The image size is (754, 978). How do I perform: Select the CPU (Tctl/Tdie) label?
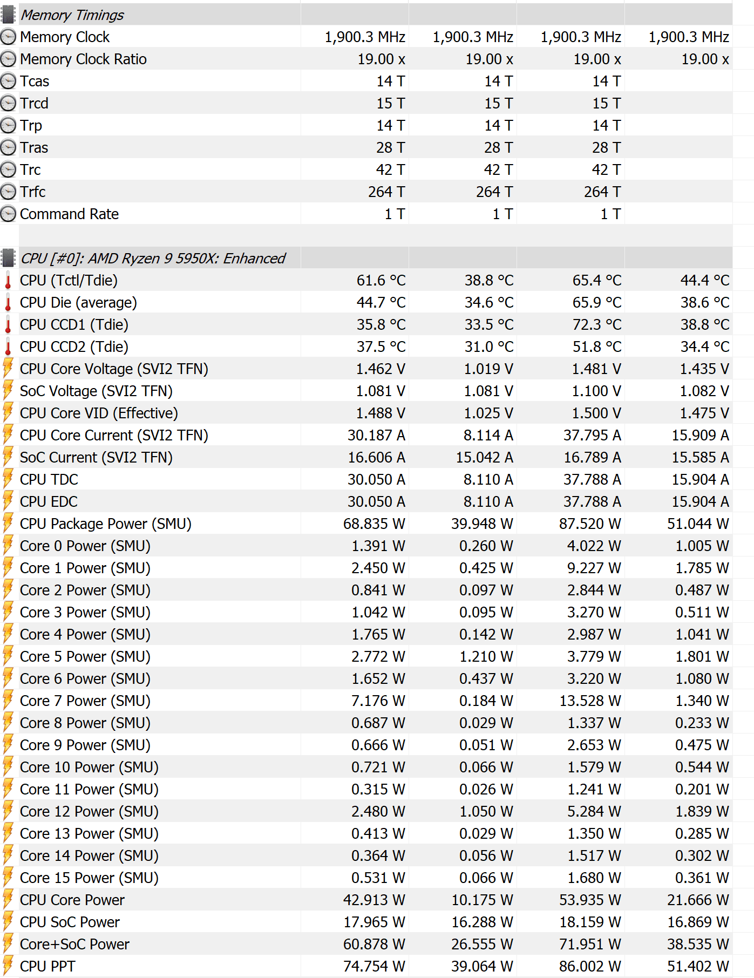69,281
